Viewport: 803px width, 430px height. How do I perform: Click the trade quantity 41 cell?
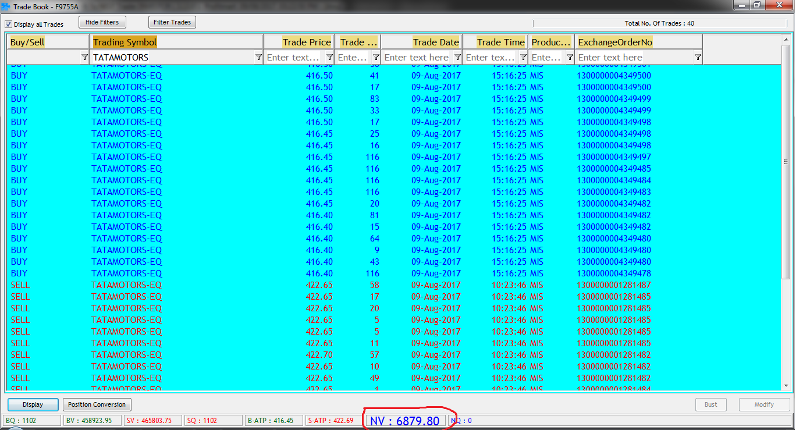(x=374, y=76)
